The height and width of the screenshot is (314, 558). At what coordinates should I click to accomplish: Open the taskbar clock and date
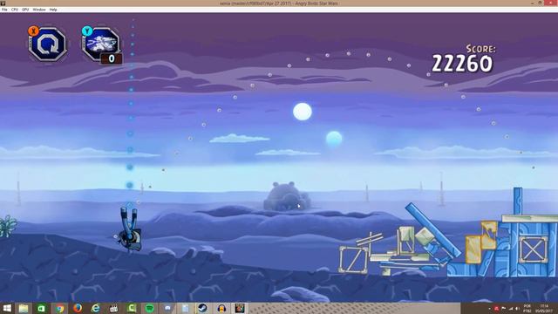tap(544, 308)
